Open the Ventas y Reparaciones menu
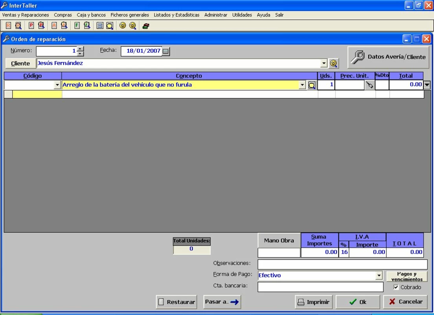Image resolution: width=434 pixels, height=315 pixels. [26, 15]
